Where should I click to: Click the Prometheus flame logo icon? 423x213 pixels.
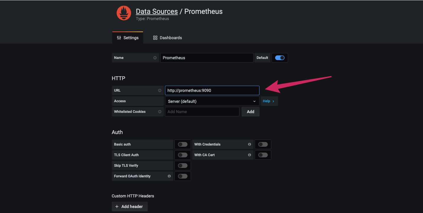coord(124,13)
